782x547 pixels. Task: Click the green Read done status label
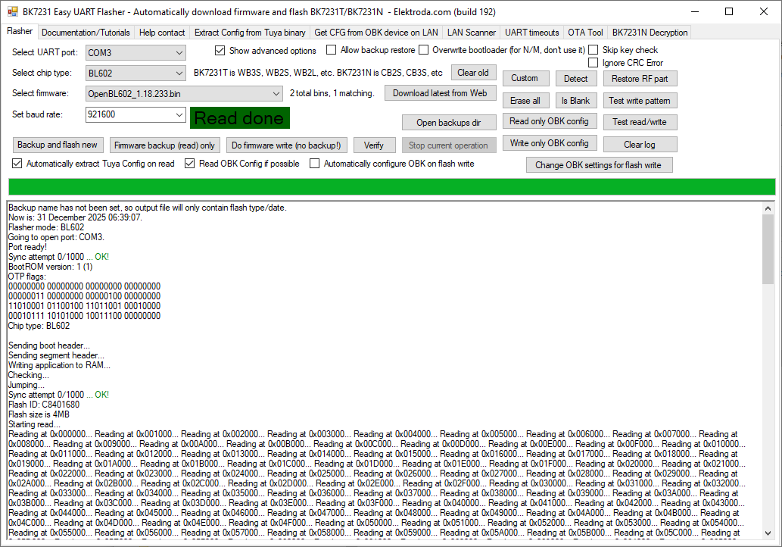click(239, 118)
